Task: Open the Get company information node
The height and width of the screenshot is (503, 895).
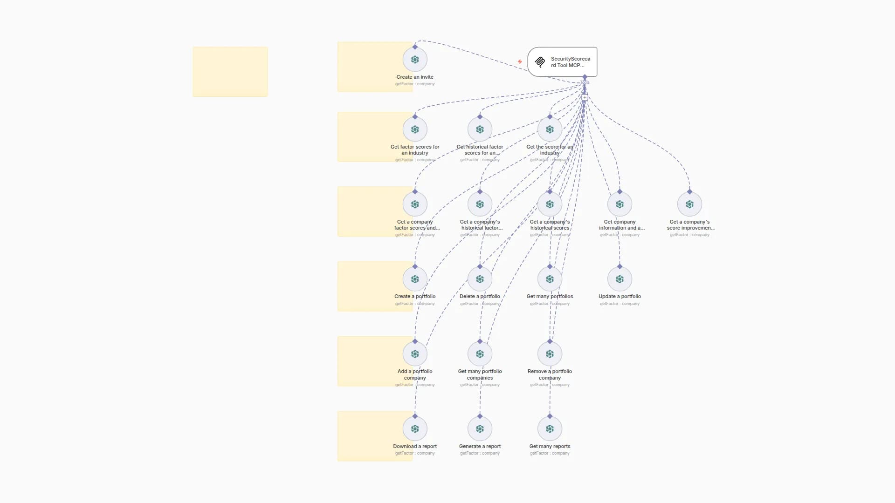Action: [x=620, y=204]
